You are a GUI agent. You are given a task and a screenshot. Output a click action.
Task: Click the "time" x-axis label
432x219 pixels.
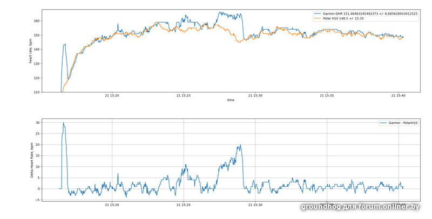[231, 100]
